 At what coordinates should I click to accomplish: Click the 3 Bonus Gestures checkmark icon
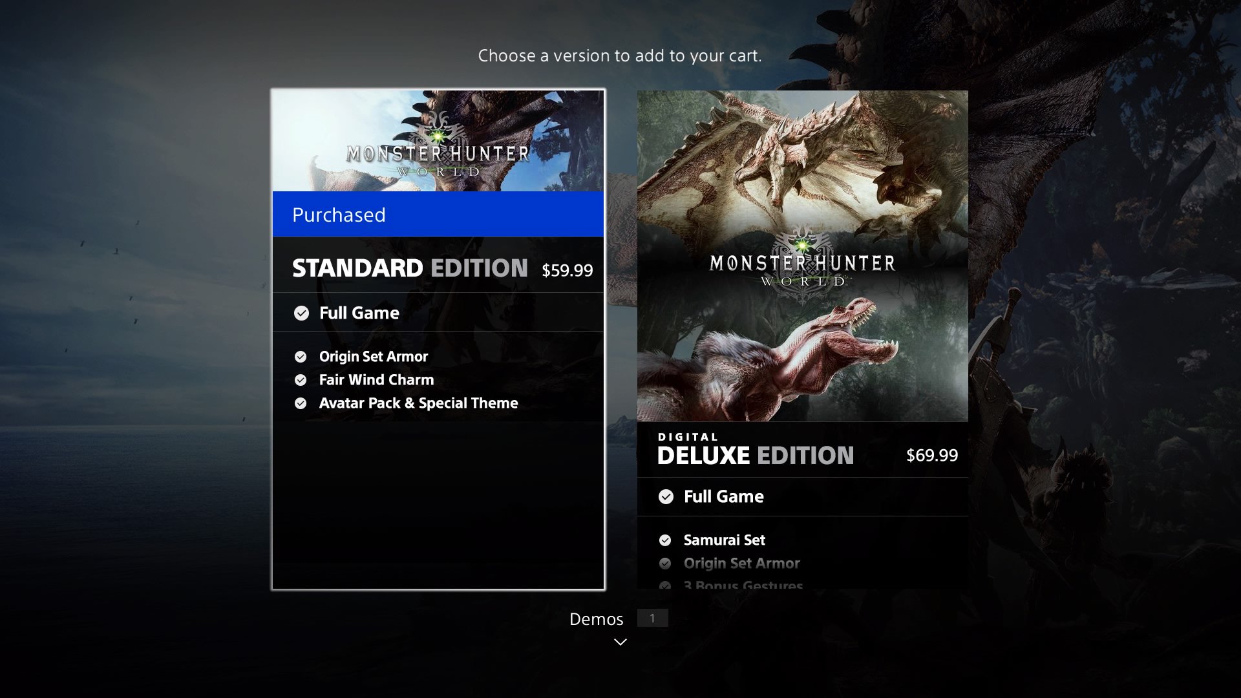tap(665, 585)
